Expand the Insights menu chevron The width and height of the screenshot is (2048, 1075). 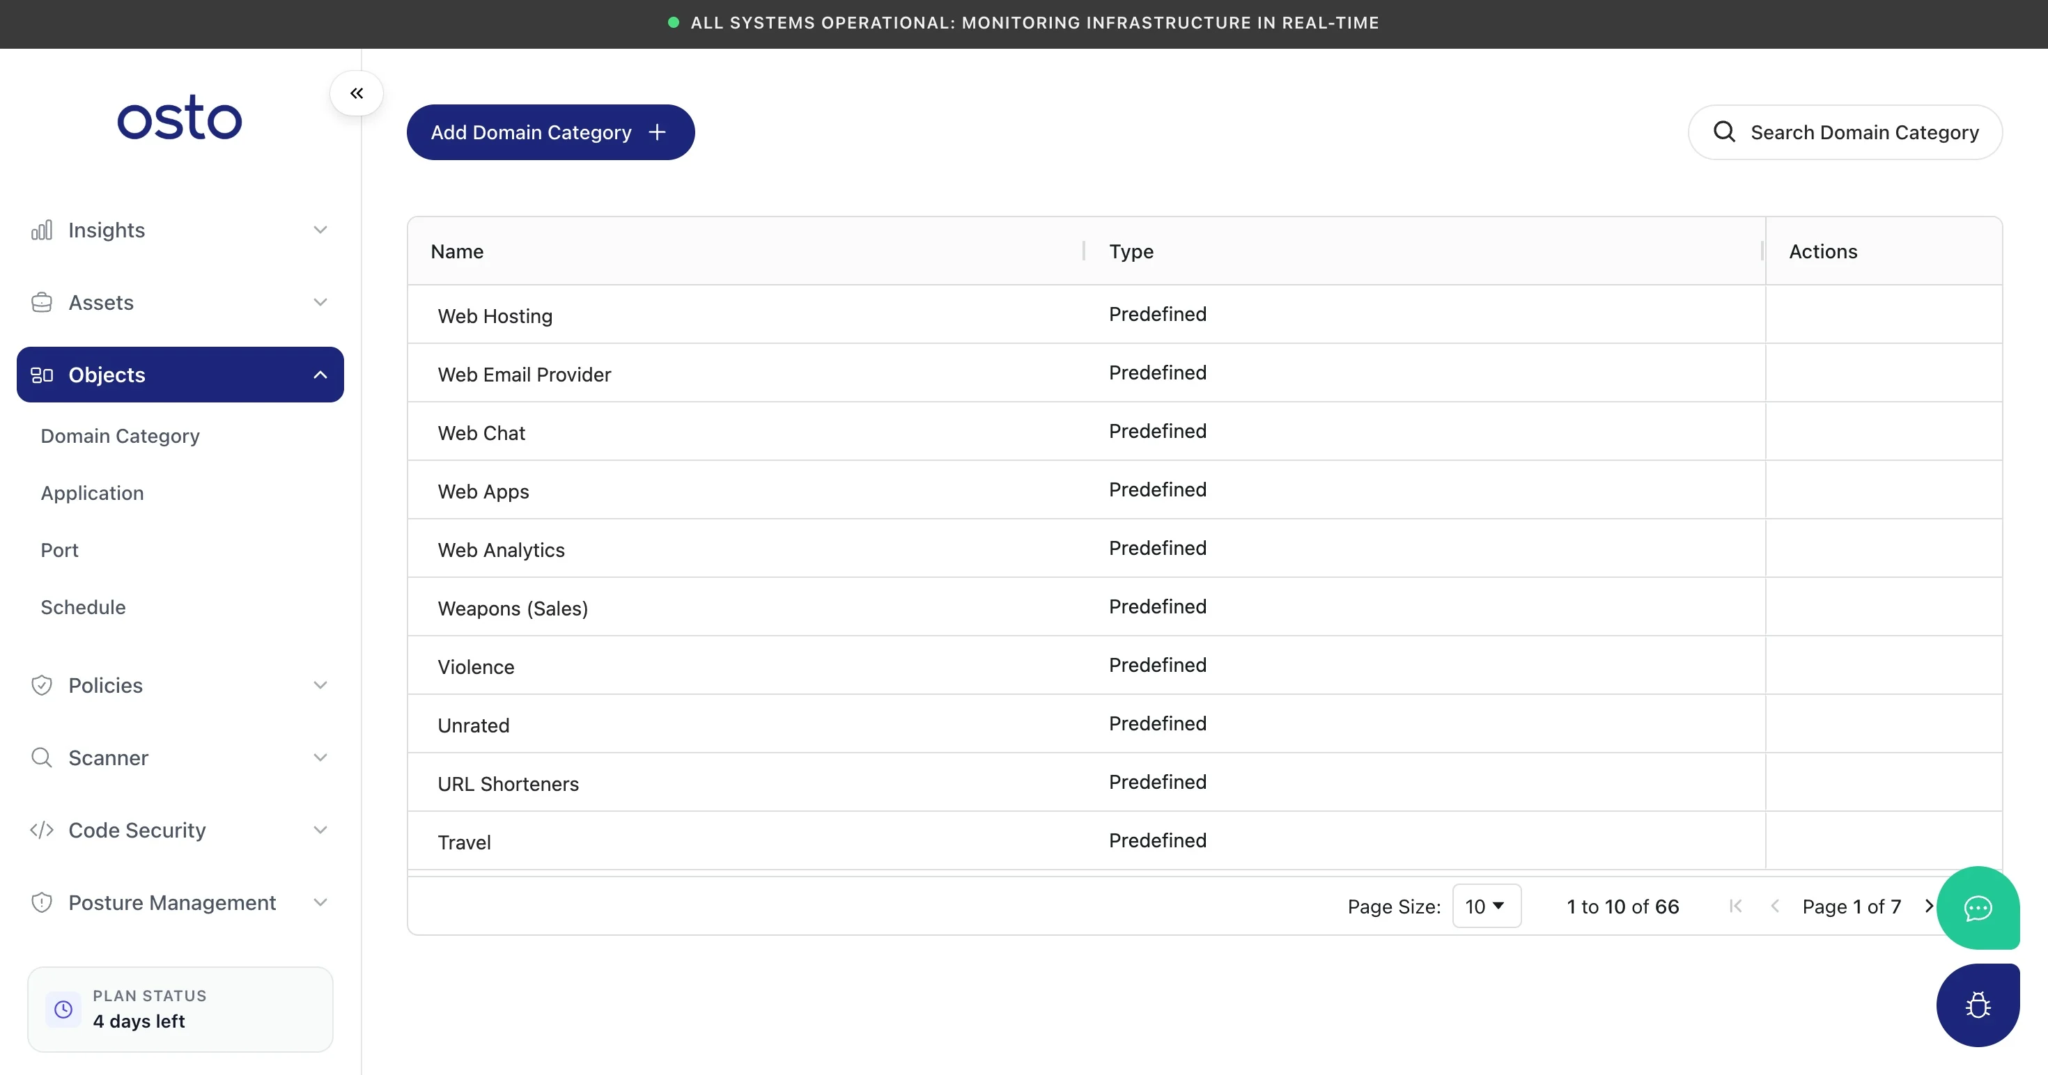coord(320,230)
